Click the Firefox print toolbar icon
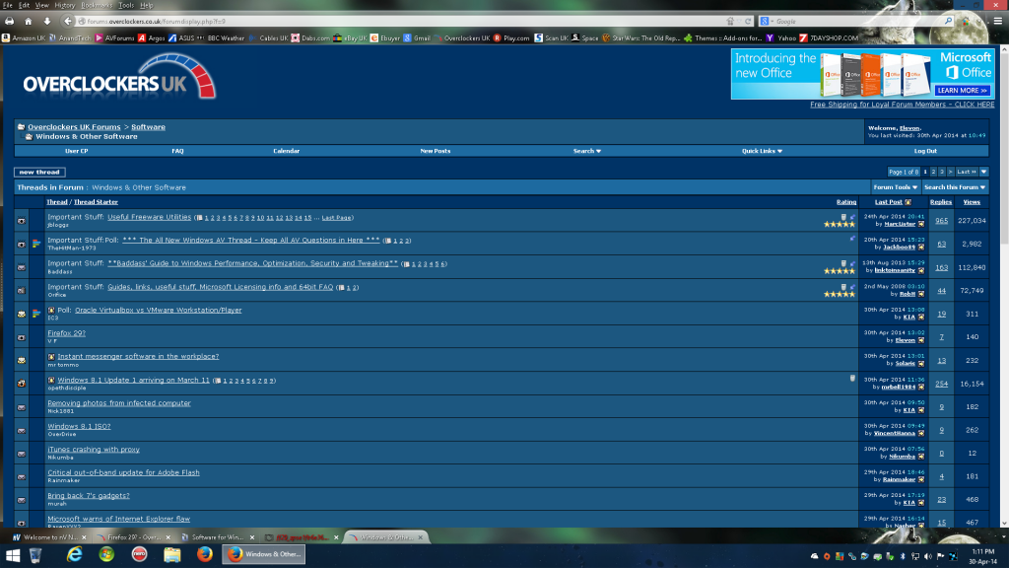The height and width of the screenshot is (568, 1009). (x=10, y=22)
